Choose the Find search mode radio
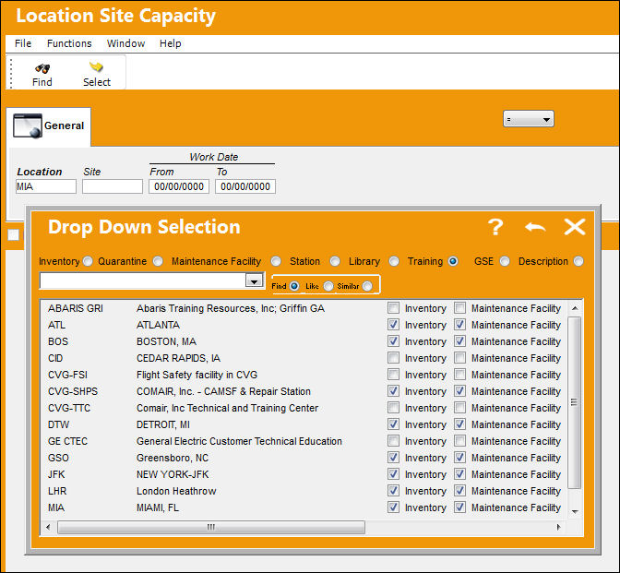This screenshot has height=573, width=620. [x=294, y=286]
